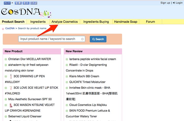
Task: Open Cloud Cosmetics Lip Majikku review
Action: [88, 105]
